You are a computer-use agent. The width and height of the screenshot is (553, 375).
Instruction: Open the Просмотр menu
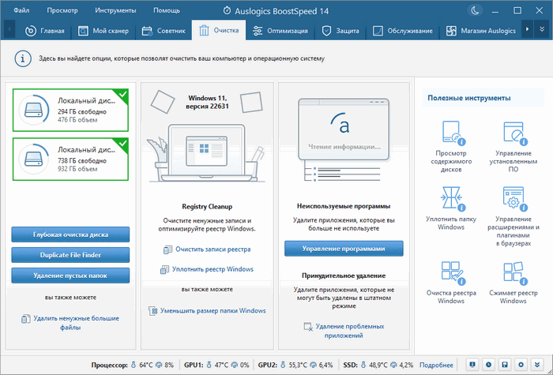click(x=62, y=10)
